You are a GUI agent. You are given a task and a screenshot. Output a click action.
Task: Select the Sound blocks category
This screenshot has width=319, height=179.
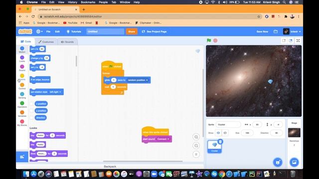(22, 68)
